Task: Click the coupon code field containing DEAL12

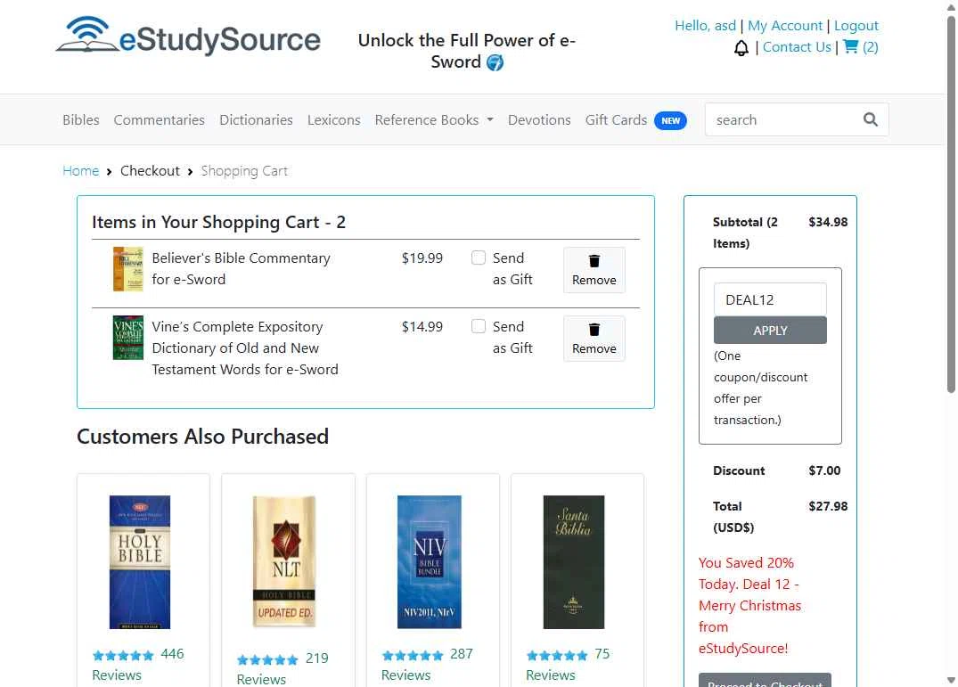Action: 770,299
